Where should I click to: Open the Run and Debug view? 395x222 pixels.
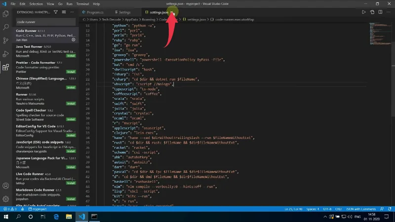pyautogui.click(x=6, y=54)
